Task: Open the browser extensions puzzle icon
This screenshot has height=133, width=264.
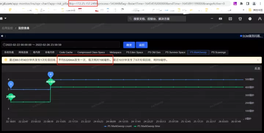Action: (241, 4)
